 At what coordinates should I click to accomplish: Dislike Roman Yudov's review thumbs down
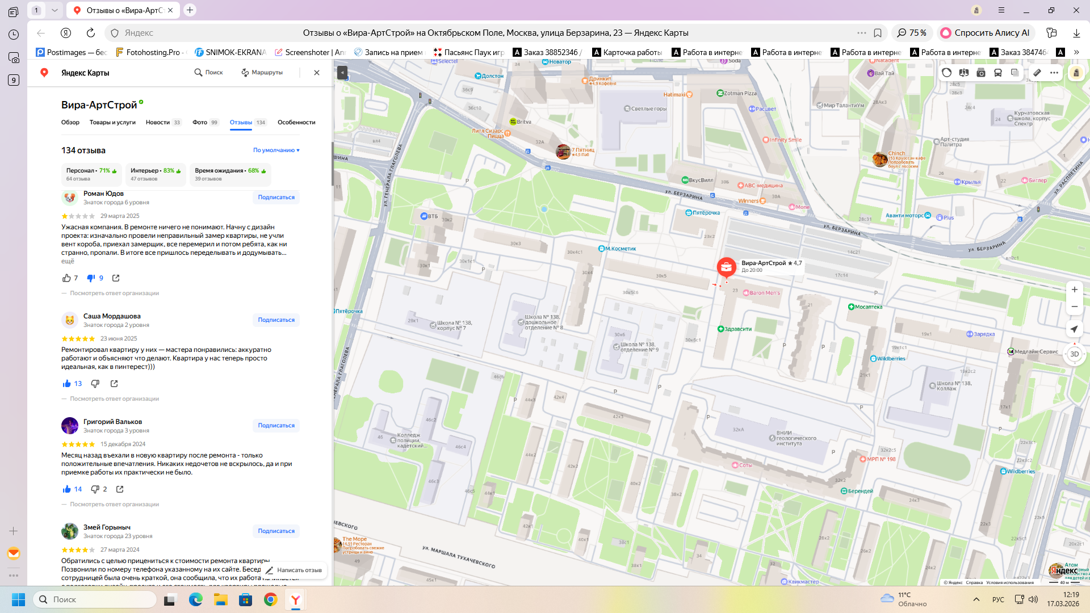click(x=91, y=278)
